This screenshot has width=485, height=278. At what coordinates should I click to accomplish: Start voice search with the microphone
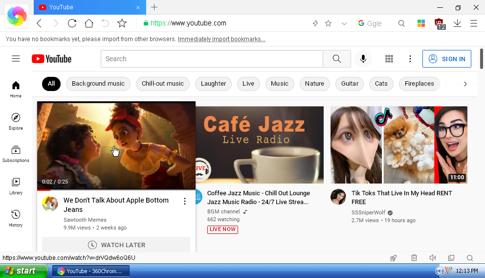363,59
